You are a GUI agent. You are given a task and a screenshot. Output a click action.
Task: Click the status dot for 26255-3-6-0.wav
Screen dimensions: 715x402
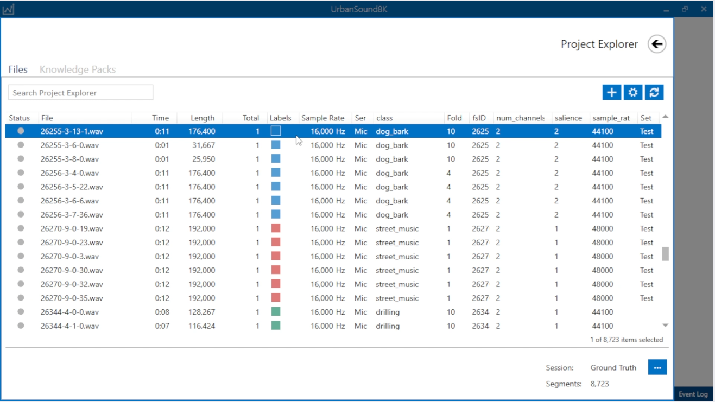21,145
